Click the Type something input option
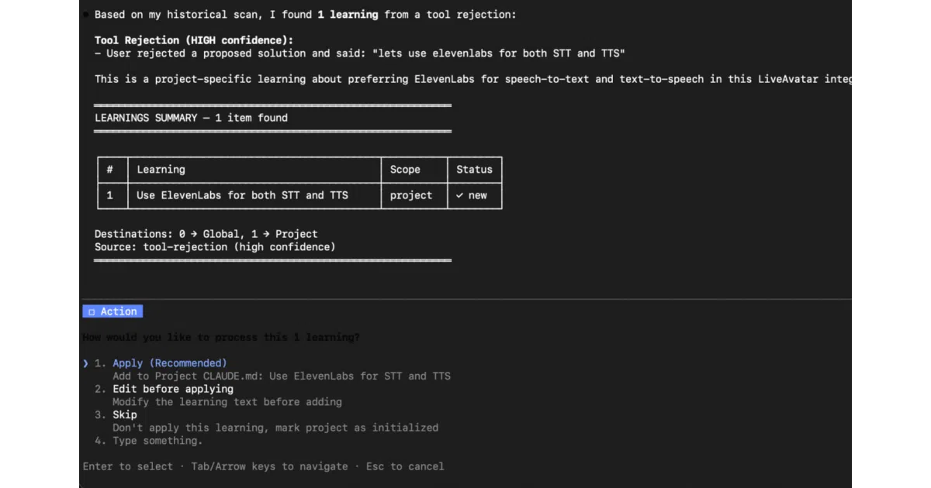 click(x=157, y=440)
